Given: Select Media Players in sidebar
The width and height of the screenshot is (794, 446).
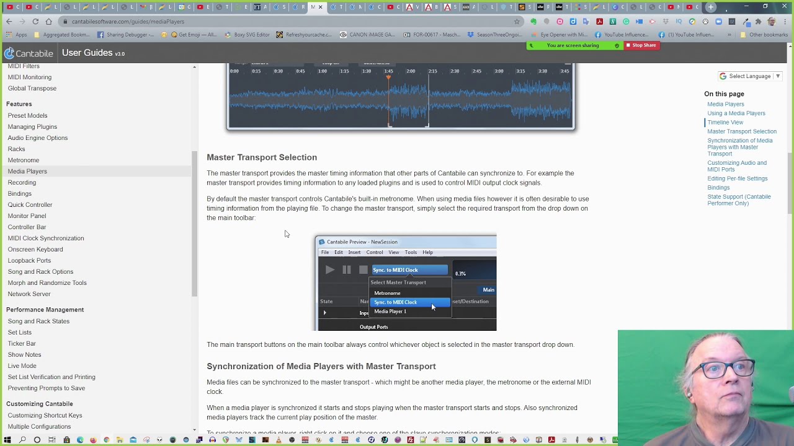Looking at the screenshot, I should coord(27,171).
